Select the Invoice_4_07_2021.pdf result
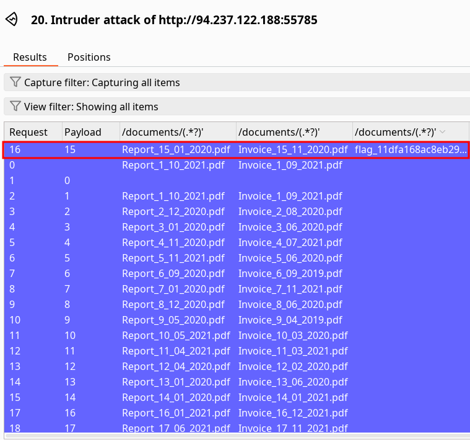Image resolution: width=470 pixels, height=440 pixels. [x=290, y=242]
